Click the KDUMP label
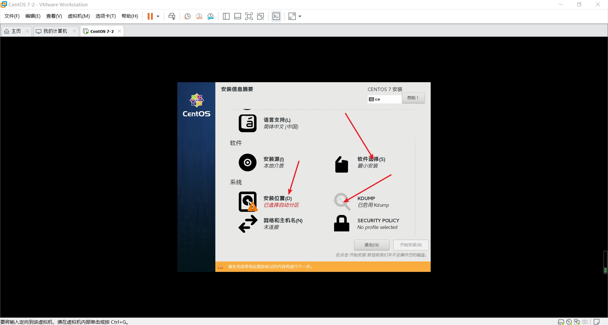608x325 pixels. [x=366, y=198]
